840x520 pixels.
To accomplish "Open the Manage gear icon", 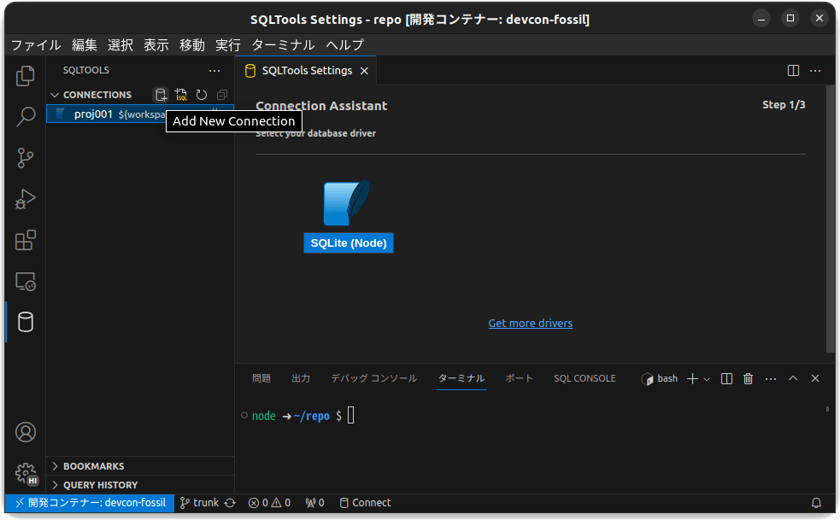I will point(25,473).
